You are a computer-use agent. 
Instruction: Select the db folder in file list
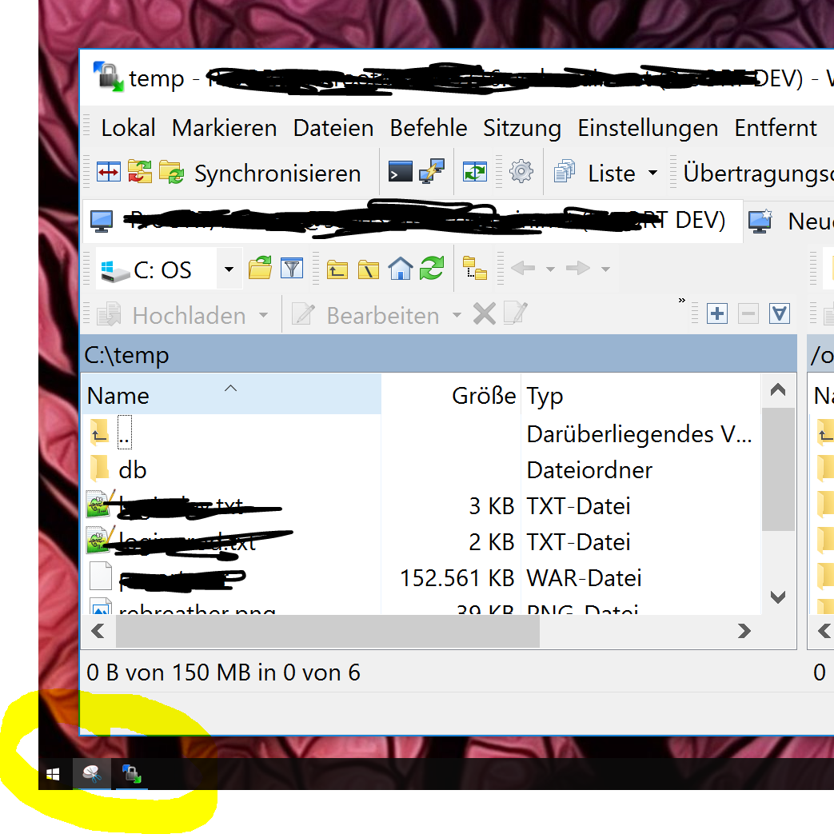tap(132, 470)
